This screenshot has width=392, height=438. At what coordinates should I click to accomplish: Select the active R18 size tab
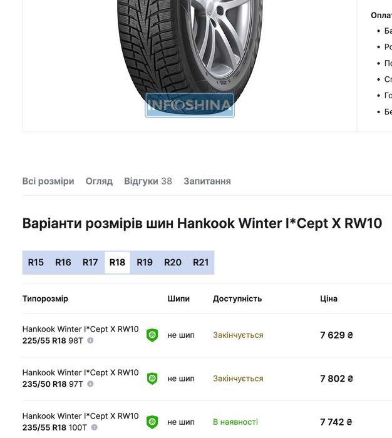click(x=117, y=263)
